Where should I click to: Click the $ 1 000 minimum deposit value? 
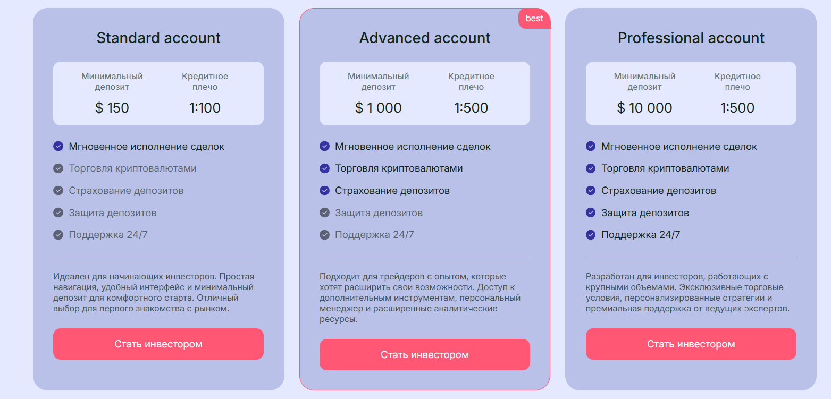tap(379, 108)
